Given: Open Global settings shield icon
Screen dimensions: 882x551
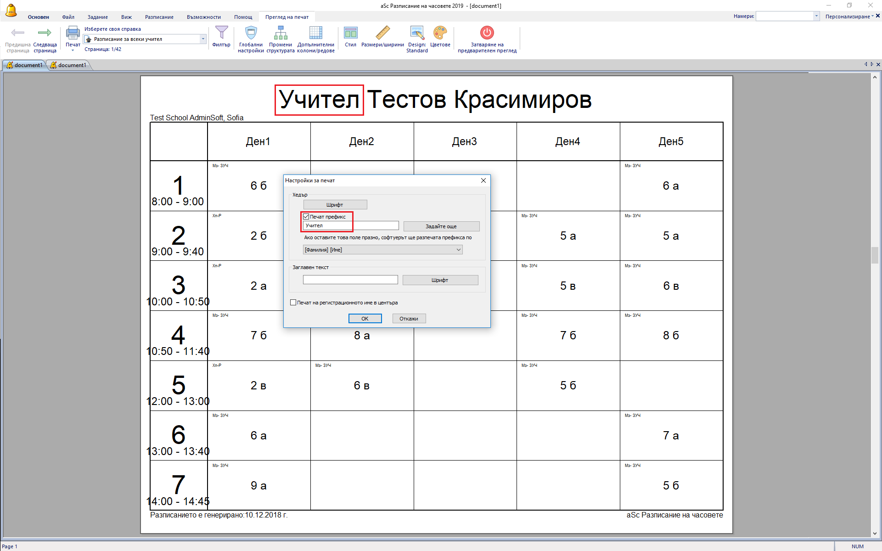Looking at the screenshot, I should (251, 33).
